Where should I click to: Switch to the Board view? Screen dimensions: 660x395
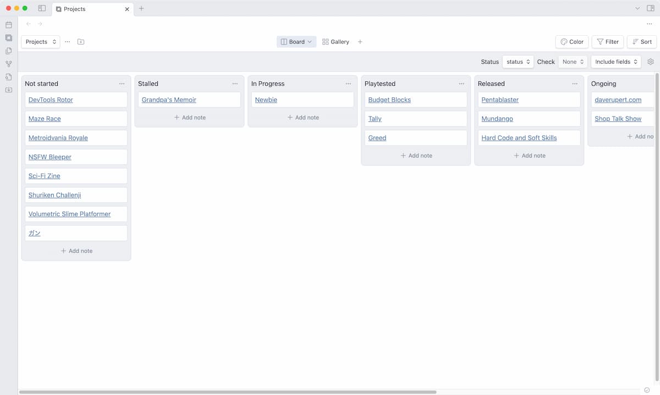[296, 42]
